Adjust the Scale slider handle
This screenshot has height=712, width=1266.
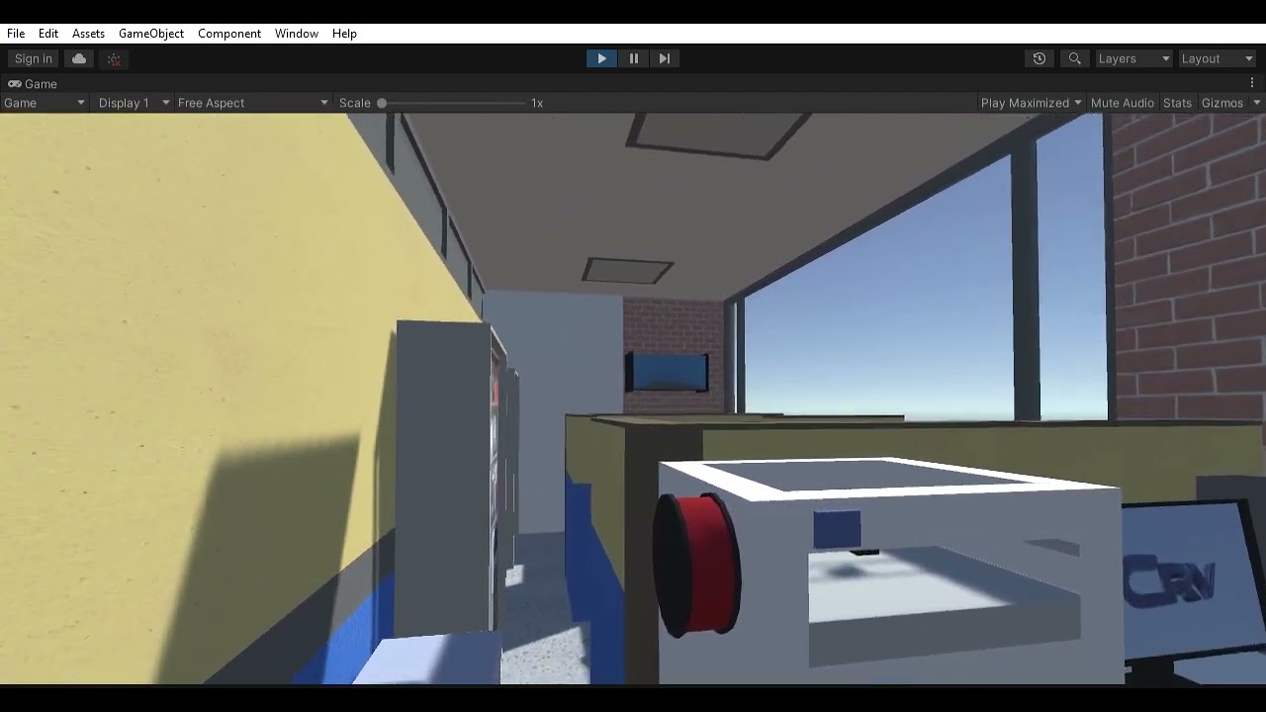pos(382,103)
